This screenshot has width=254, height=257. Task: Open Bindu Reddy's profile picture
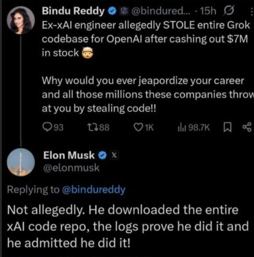point(21,20)
